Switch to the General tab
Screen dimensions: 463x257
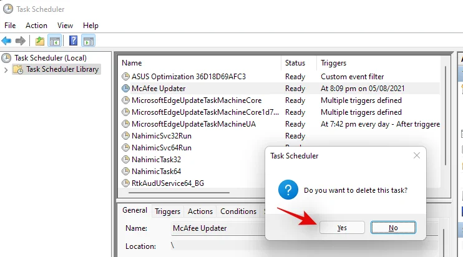pos(135,210)
